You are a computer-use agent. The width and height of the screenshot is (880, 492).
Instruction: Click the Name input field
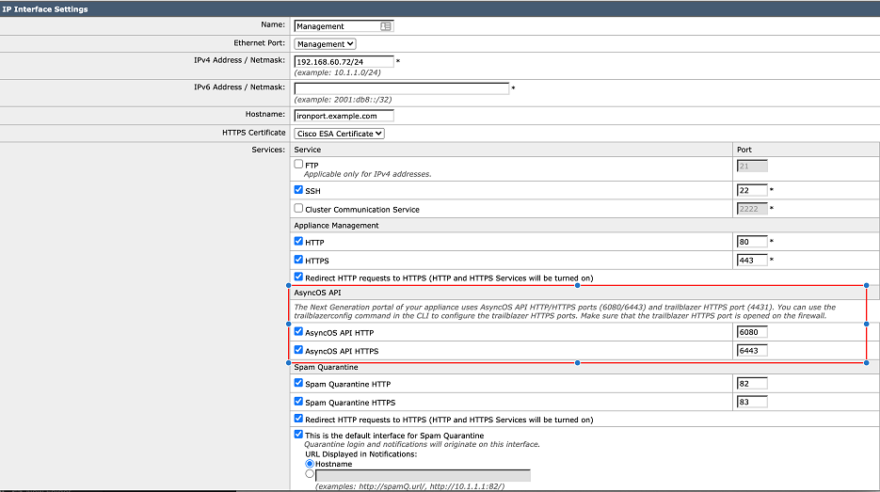click(x=344, y=26)
